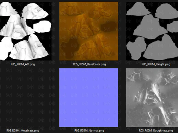
Task: Select the R05_R05M_BaseColor.png orange texture thumbnail
Action: pyautogui.click(x=89, y=31)
